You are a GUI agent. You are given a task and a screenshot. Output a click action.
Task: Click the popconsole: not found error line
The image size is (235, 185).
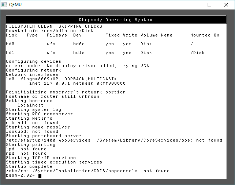87,171
